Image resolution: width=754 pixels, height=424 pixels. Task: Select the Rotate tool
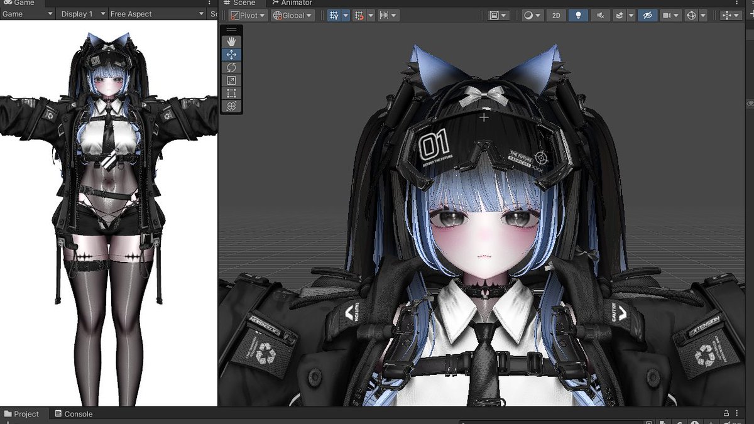231,67
